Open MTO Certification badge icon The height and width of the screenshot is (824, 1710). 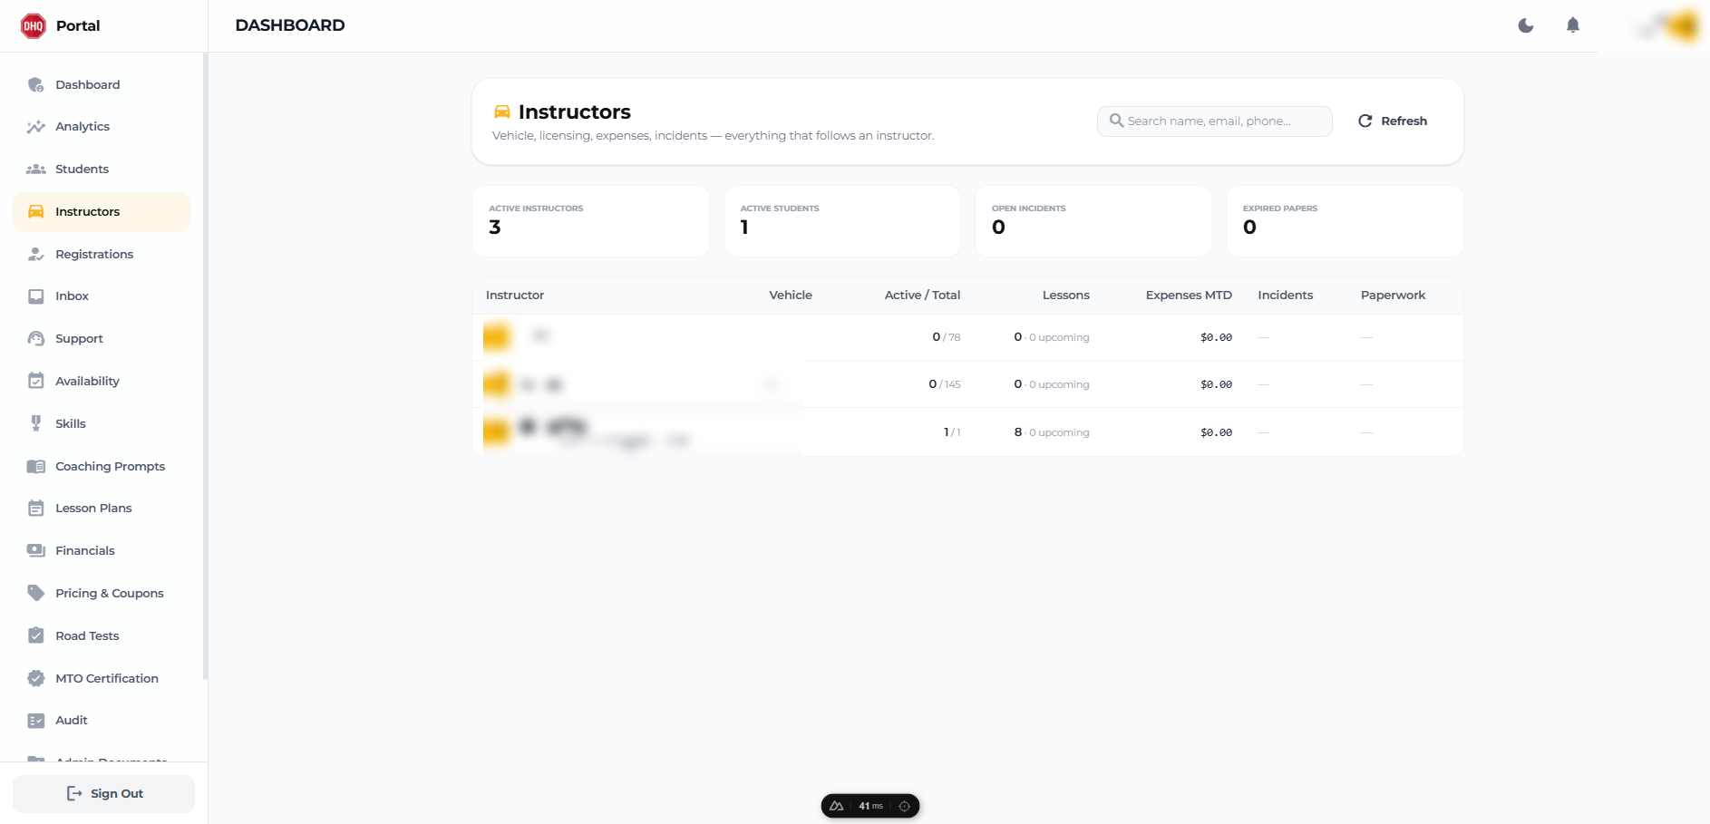36,678
